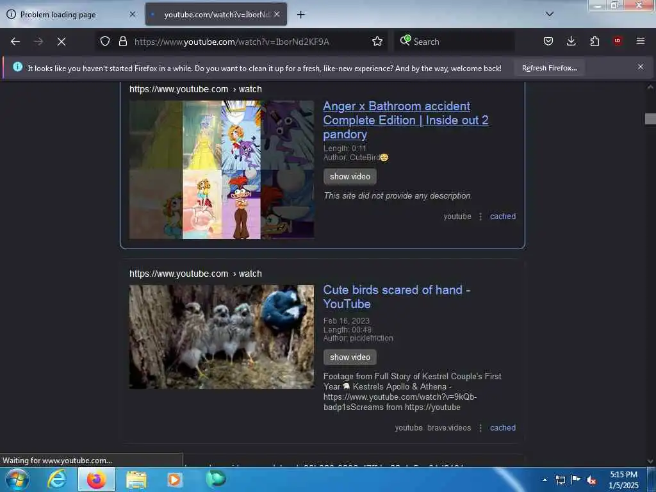Open cached link for Cute birds result
Screen dimensions: 656x492
coord(503,427)
